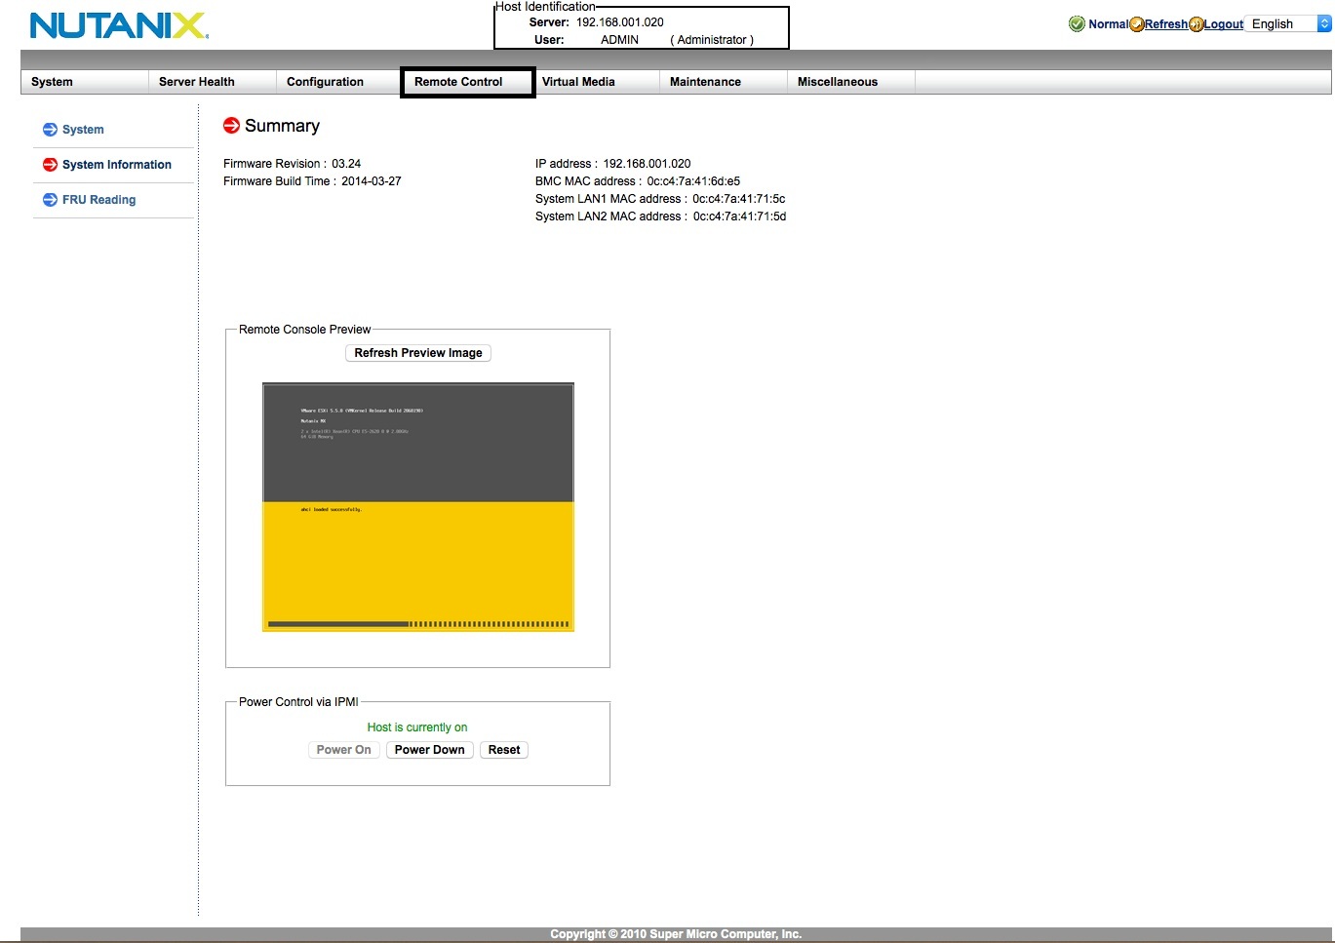Open the English language dropdown

click(x=1286, y=24)
